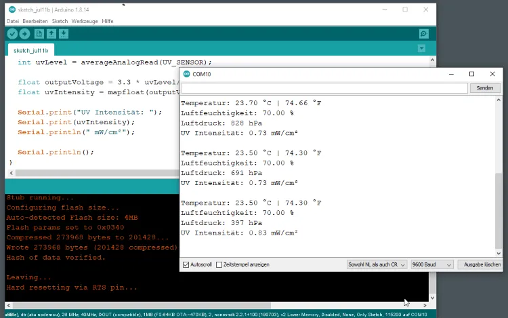Open the Serial Monitor magnifier icon
Image resolution: width=508 pixels, height=318 pixels.
tap(423, 34)
